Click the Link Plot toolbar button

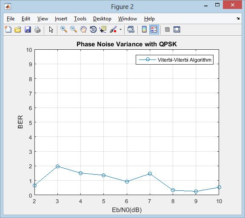[131, 29]
